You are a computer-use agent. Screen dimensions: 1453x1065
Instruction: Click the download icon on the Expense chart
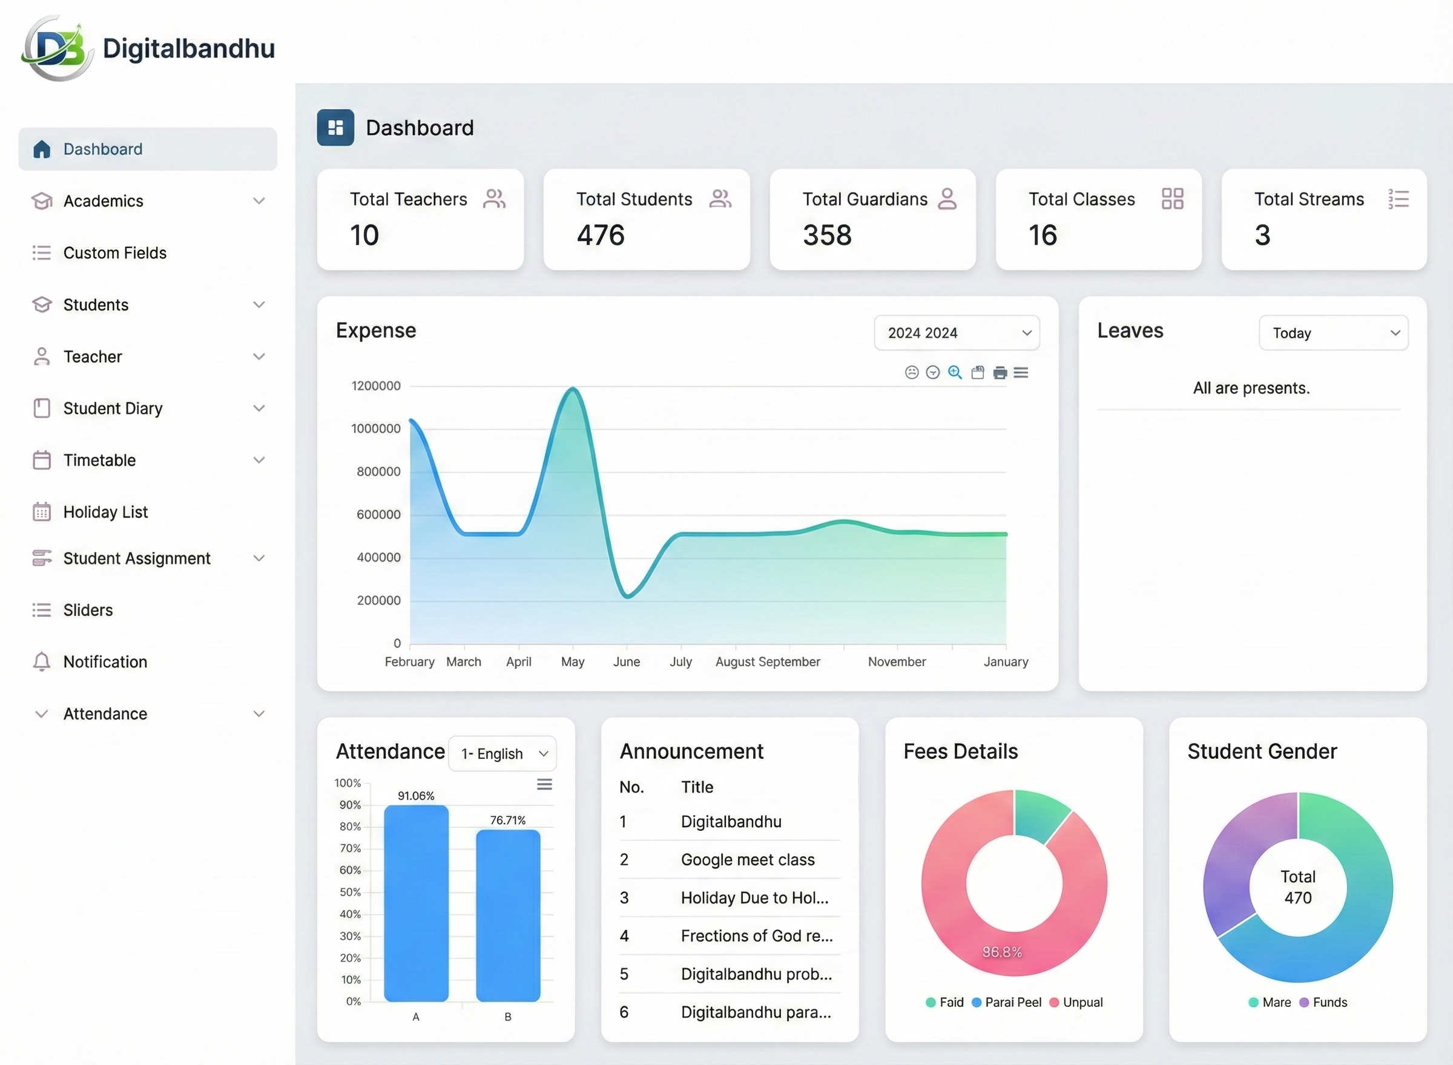978,373
